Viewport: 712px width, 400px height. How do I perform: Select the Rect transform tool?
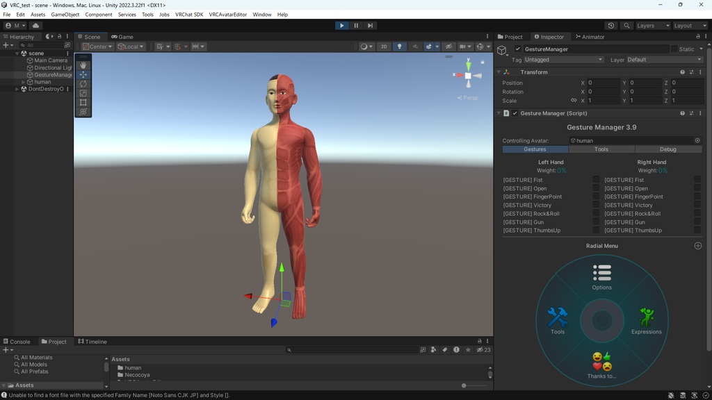click(83, 102)
